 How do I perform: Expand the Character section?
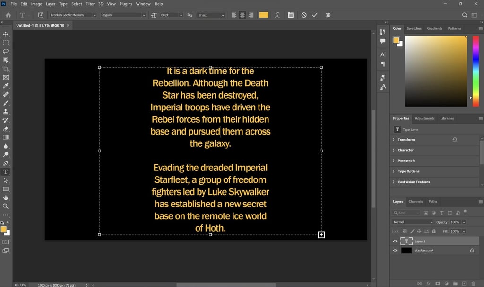tap(394, 150)
